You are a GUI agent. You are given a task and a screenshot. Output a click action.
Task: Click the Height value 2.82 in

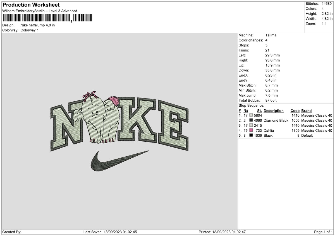pos(326,14)
